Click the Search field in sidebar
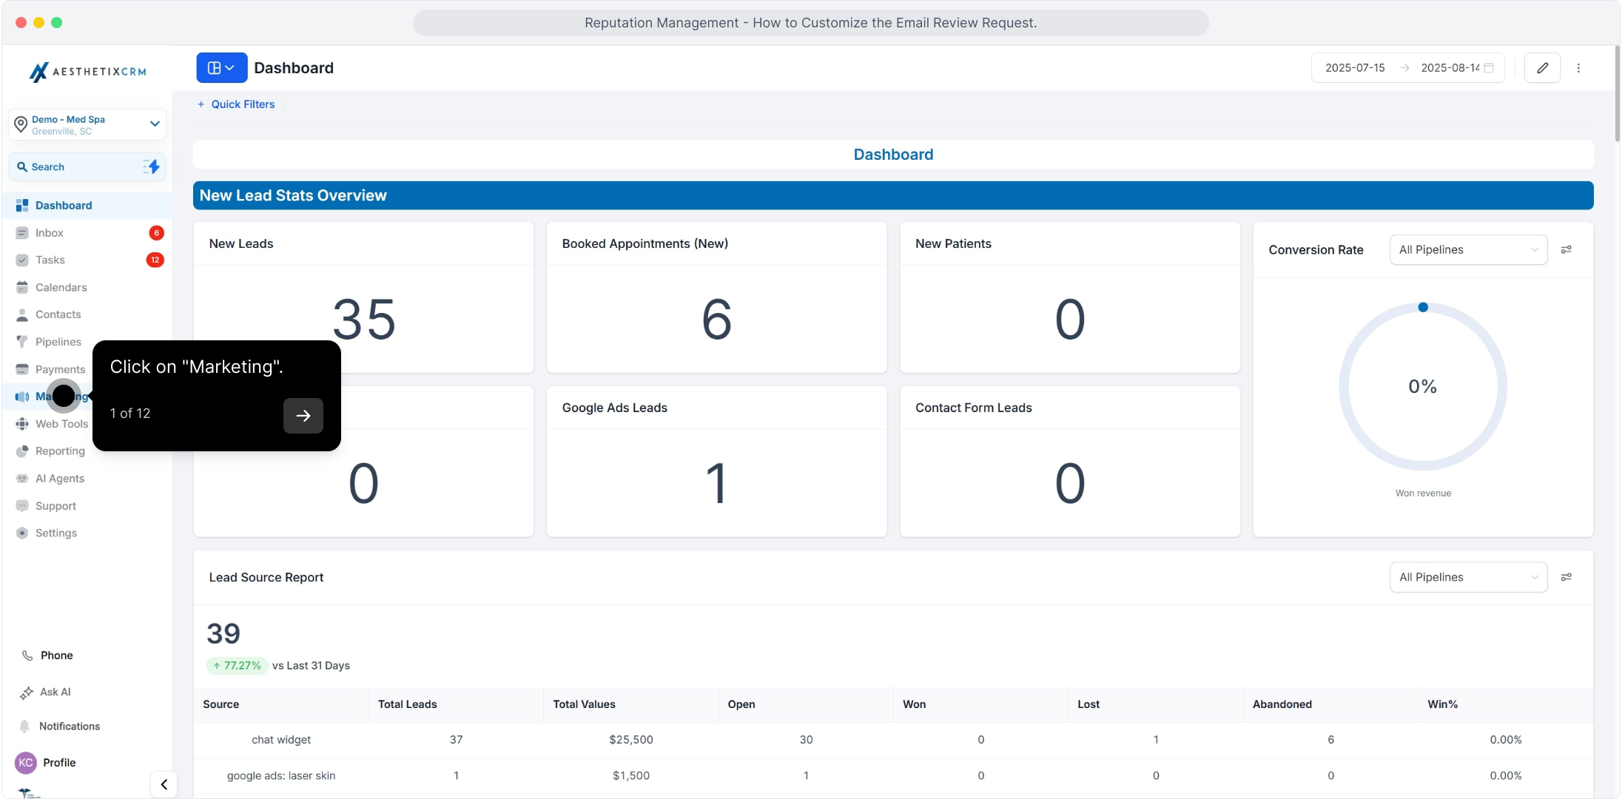1622x799 pixels. click(x=87, y=167)
